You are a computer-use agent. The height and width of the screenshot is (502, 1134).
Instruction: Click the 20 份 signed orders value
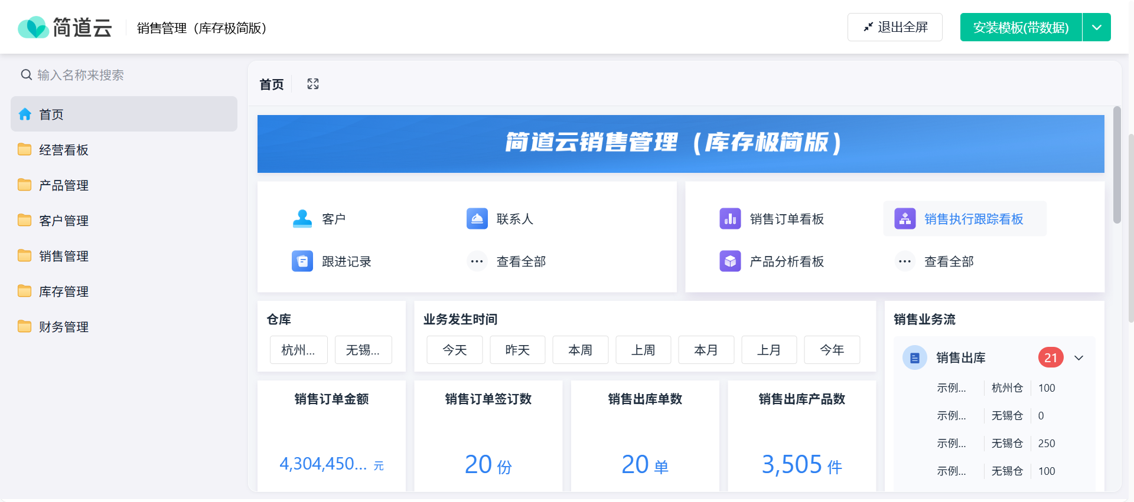coord(488,465)
